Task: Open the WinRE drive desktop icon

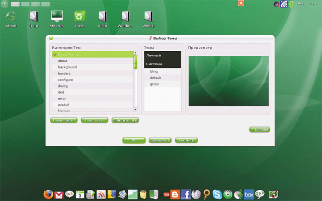Action: click(x=148, y=19)
